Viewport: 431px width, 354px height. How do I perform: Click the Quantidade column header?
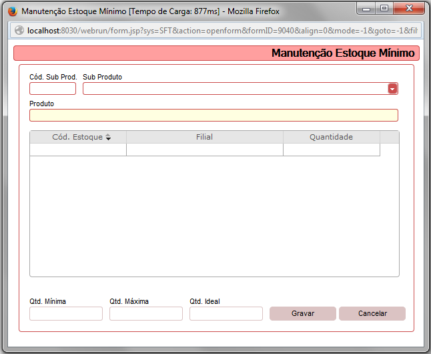(331, 137)
